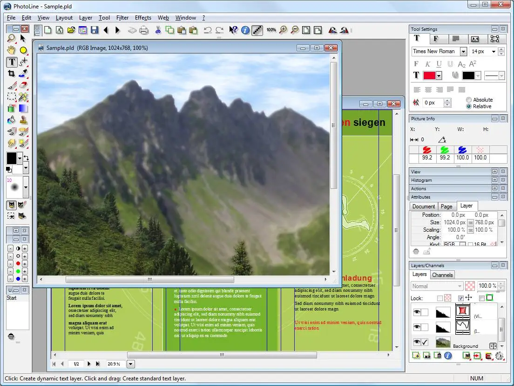
Task: Select the Text tool in toolbox
Action: [12, 62]
